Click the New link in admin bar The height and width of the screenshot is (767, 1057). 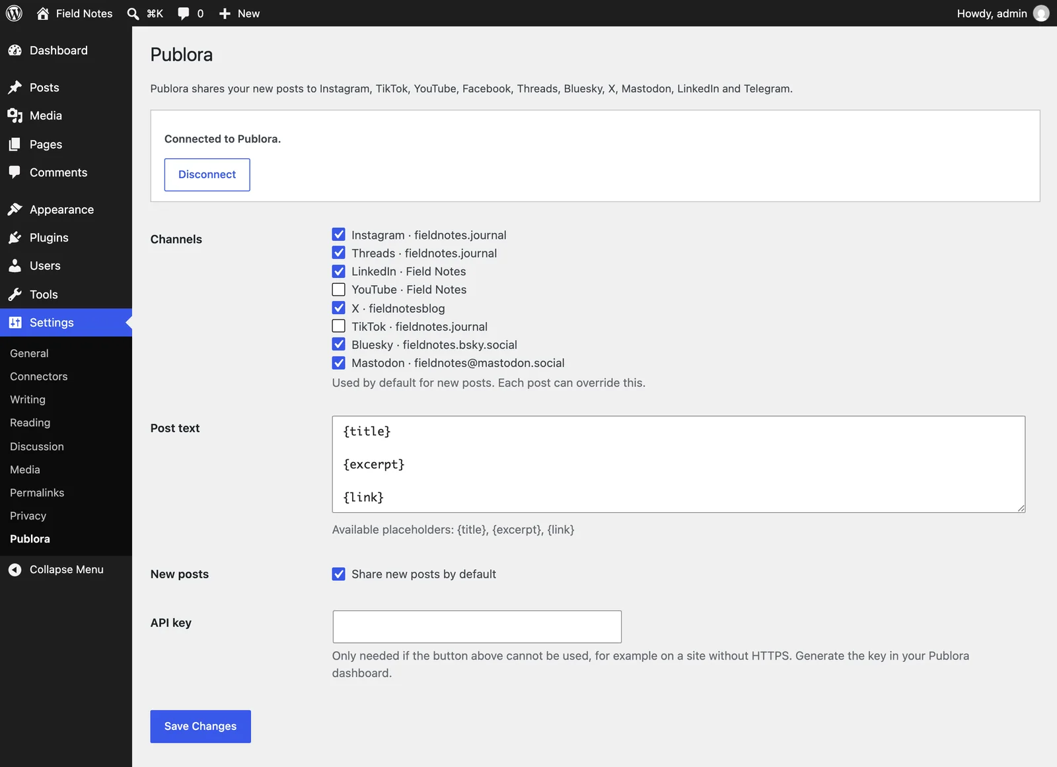248,13
